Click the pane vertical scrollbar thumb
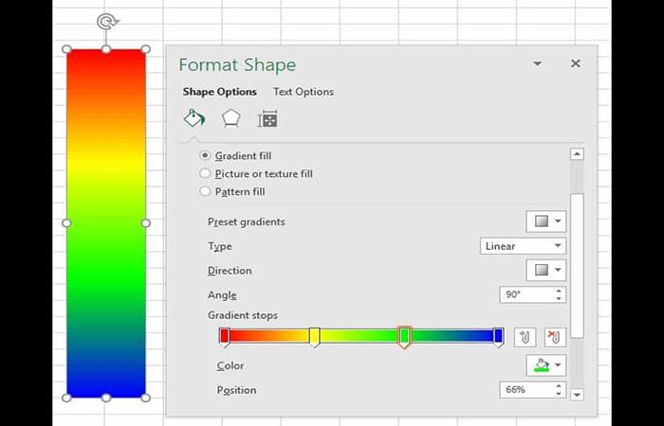664x426 pixels. [577, 265]
